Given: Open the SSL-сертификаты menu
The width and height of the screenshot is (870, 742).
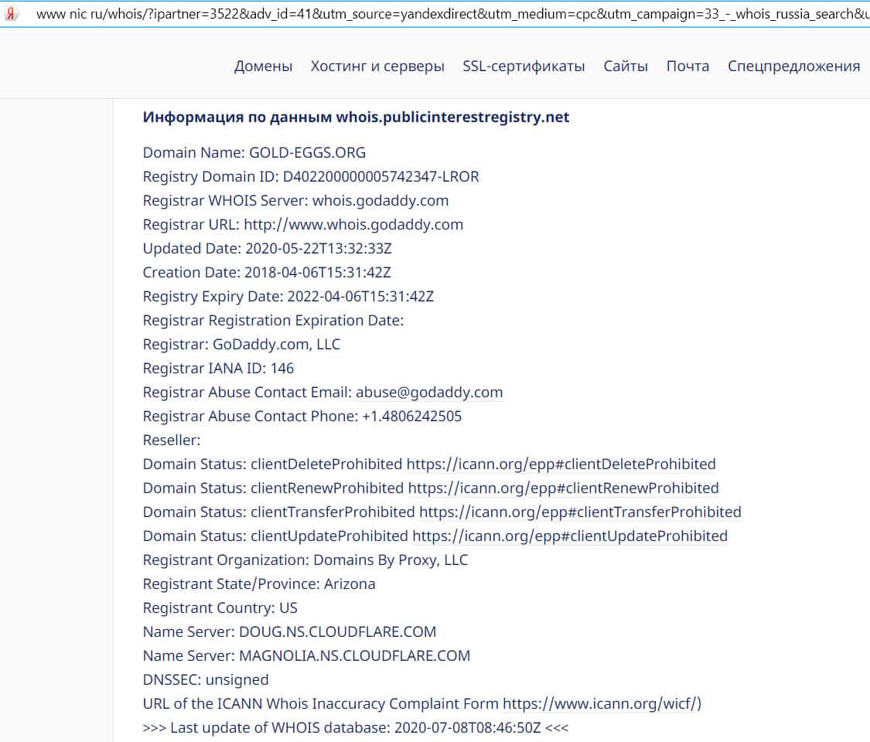Looking at the screenshot, I should click(x=524, y=66).
